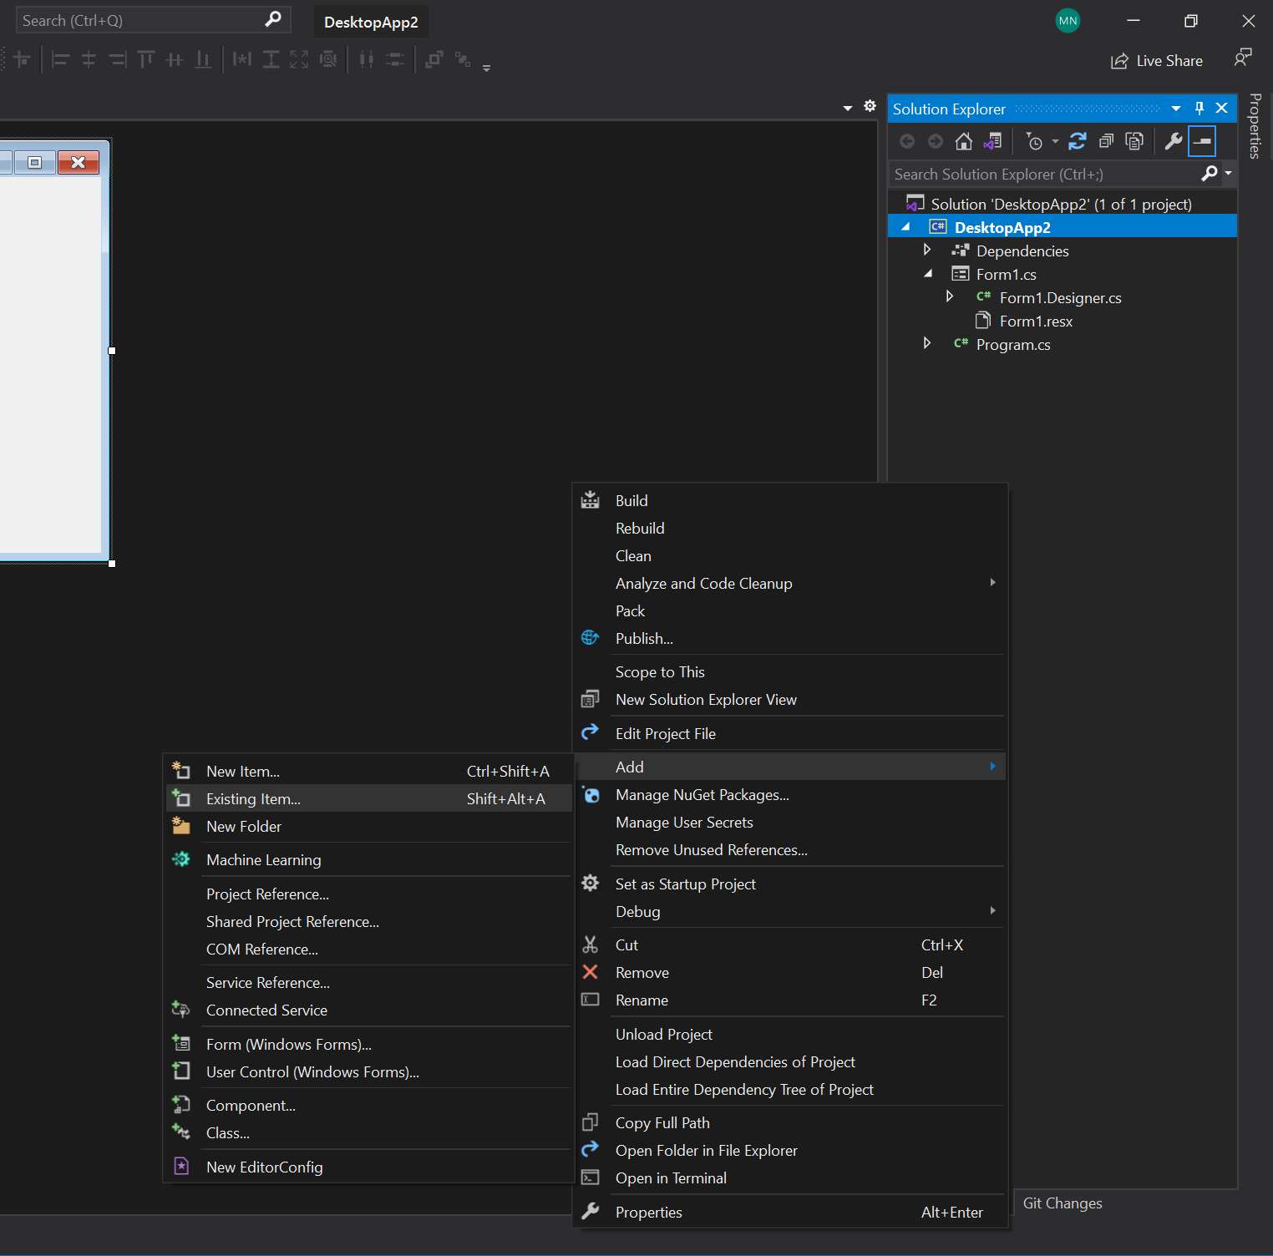Click the document well gear icon
This screenshot has width=1273, height=1256.
coord(870,106)
